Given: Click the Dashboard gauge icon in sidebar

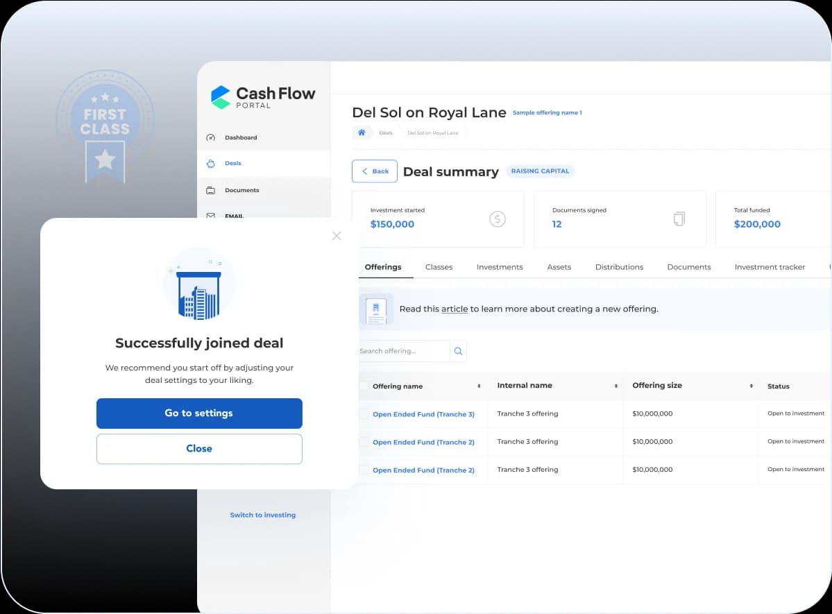Looking at the screenshot, I should [x=211, y=137].
